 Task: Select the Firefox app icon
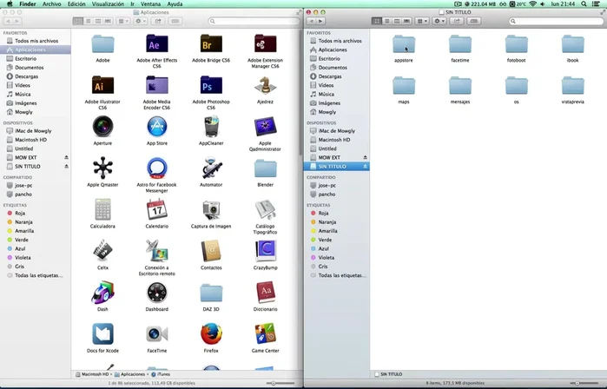pyautogui.click(x=211, y=333)
